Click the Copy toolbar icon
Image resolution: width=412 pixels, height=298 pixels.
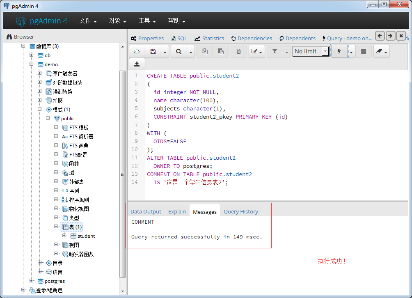[x=205, y=51]
